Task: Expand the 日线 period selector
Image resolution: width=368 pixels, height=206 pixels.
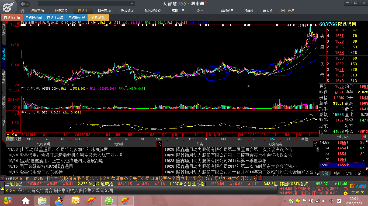Action: tap(12, 135)
